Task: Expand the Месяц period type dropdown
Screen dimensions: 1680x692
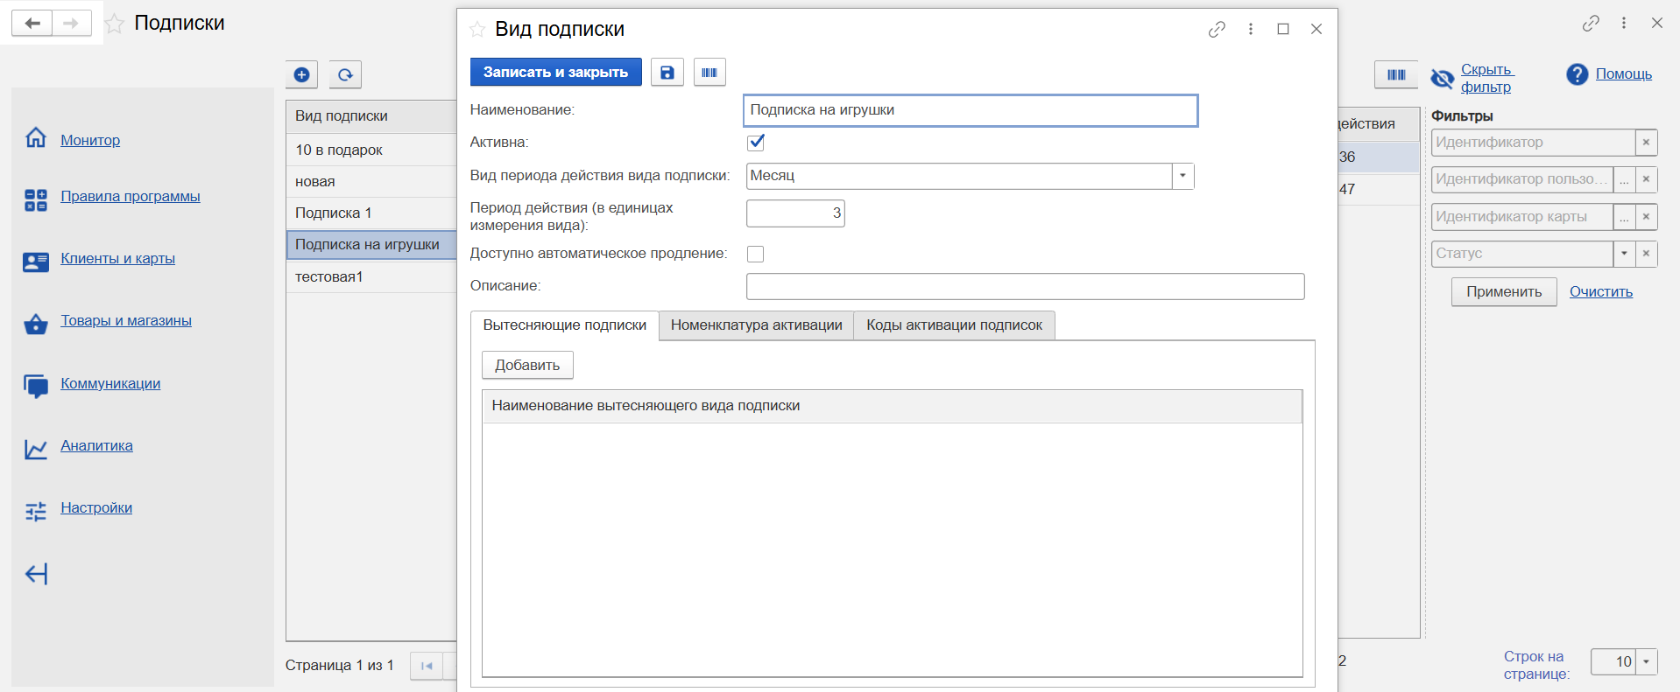Action: pos(1182,176)
